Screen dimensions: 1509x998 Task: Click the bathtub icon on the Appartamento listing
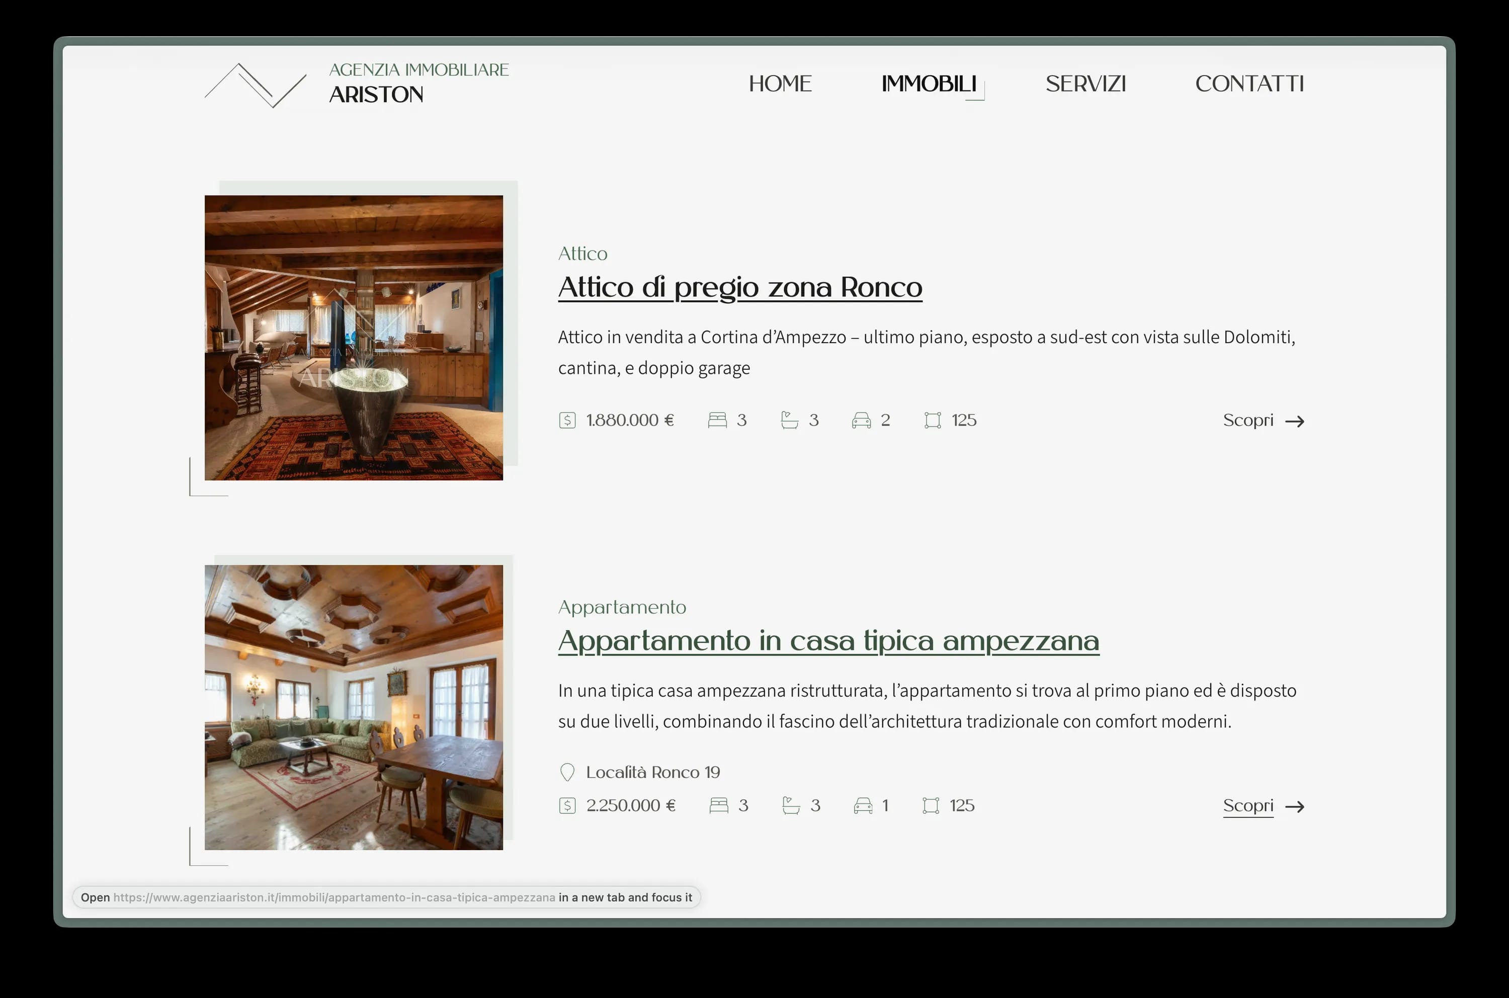click(x=790, y=805)
